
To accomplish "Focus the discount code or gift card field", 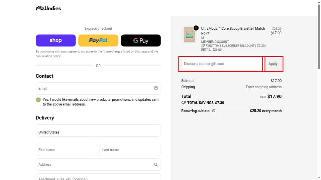I will [x=222, y=64].
